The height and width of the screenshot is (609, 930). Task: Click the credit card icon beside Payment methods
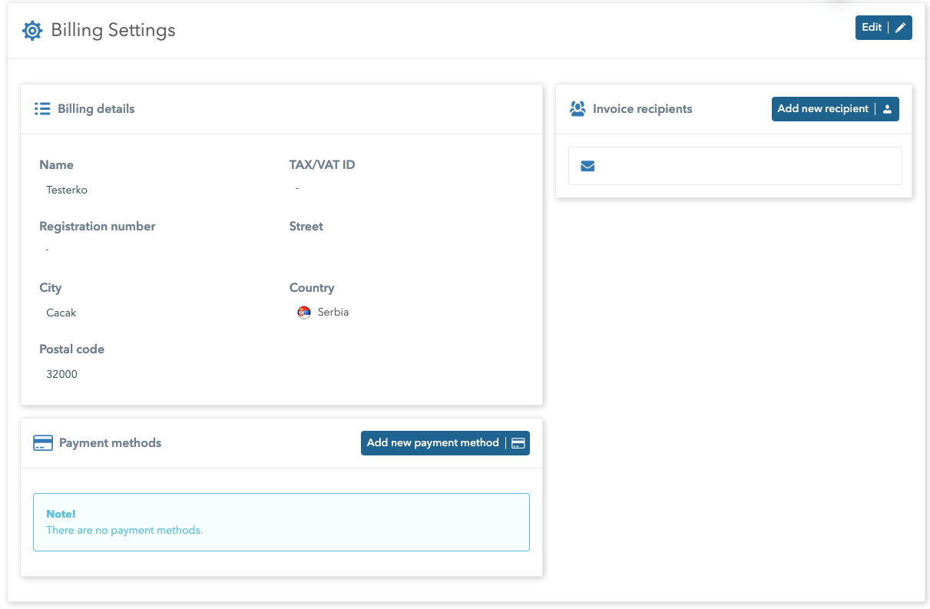pos(43,443)
